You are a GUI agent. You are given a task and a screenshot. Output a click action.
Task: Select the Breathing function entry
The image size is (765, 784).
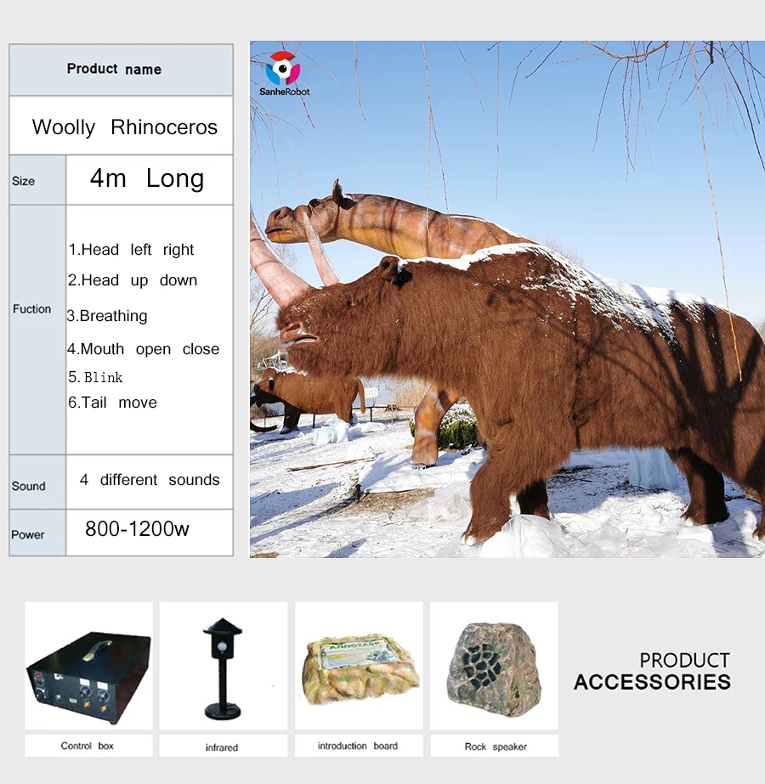(x=107, y=316)
